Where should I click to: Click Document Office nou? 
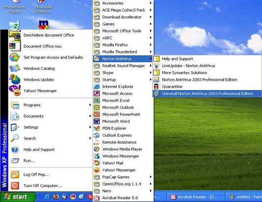[51, 46]
